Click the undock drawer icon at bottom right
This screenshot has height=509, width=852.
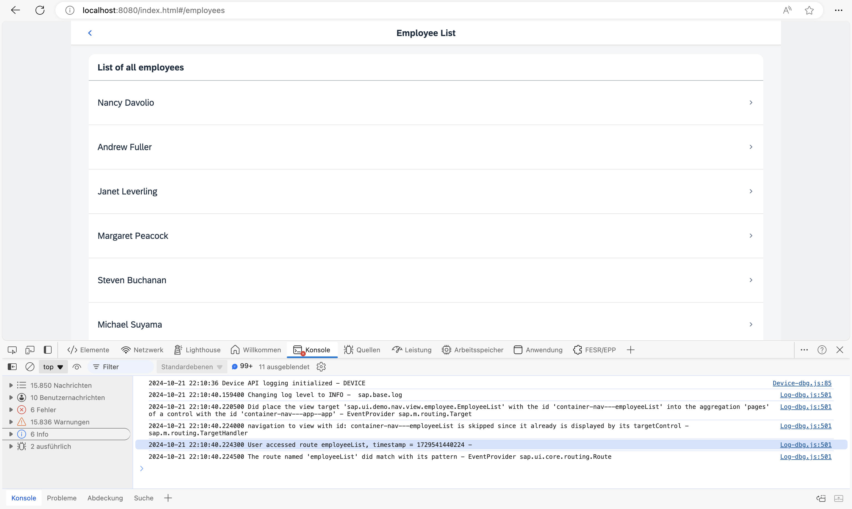(821, 498)
